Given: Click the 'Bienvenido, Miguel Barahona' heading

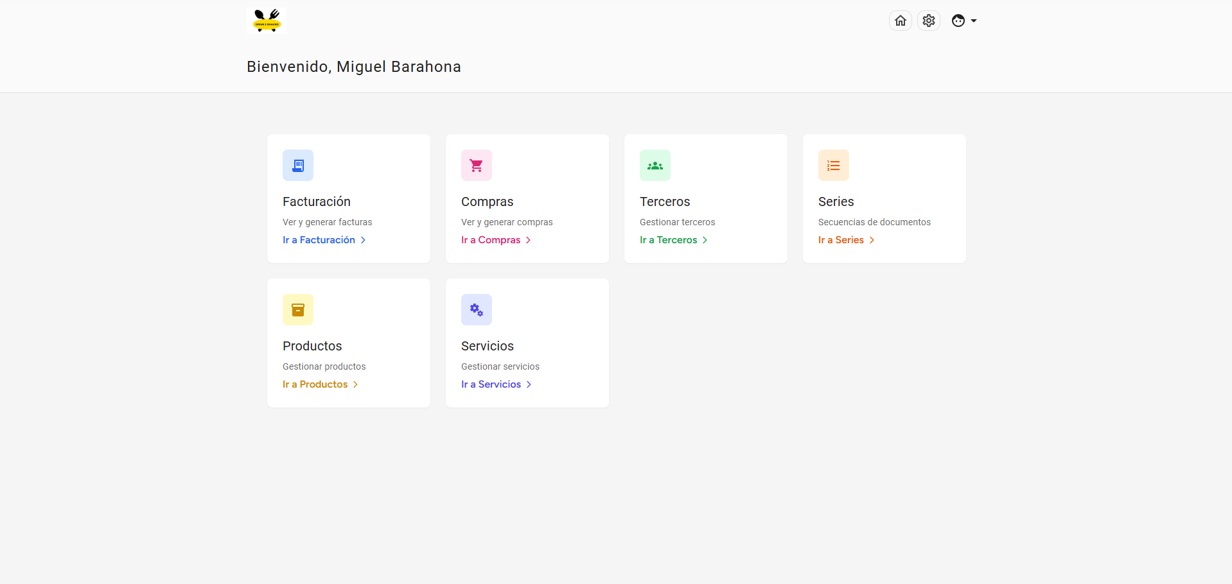Looking at the screenshot, I should [x=354, y=67].
